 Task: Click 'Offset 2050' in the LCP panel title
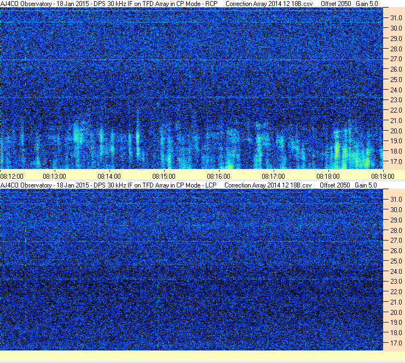point(335,185)
